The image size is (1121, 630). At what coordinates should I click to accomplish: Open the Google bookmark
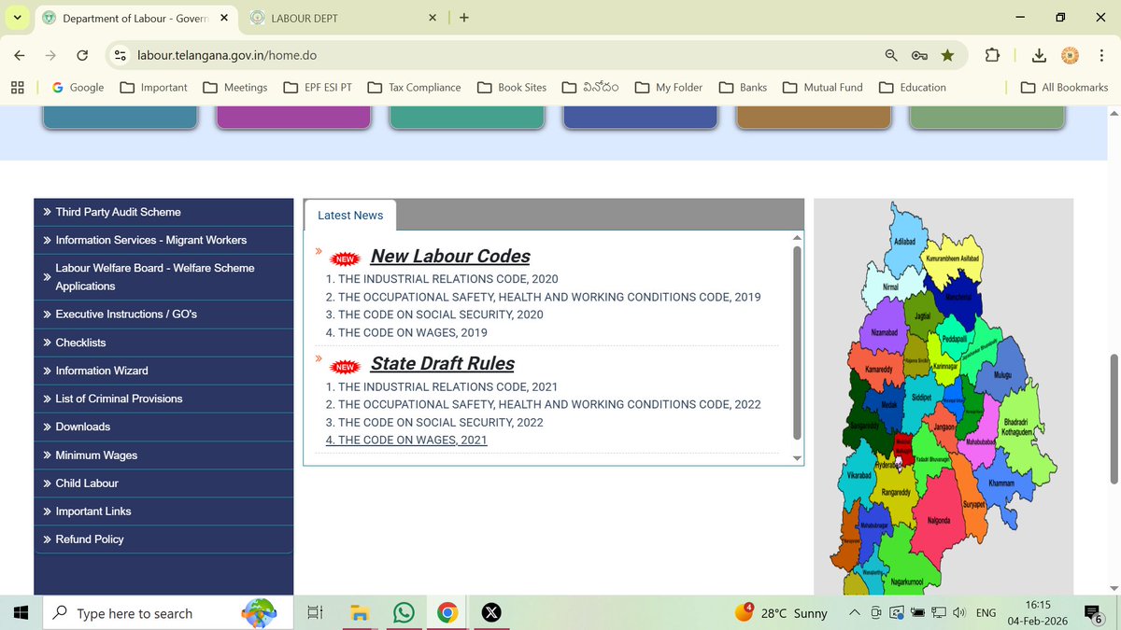click(78, 87)
